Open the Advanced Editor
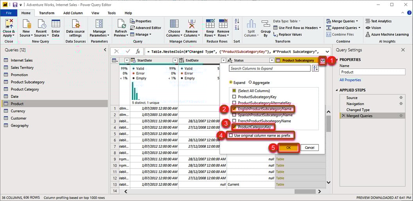413x201 pixels. click(x=145, y=28)
